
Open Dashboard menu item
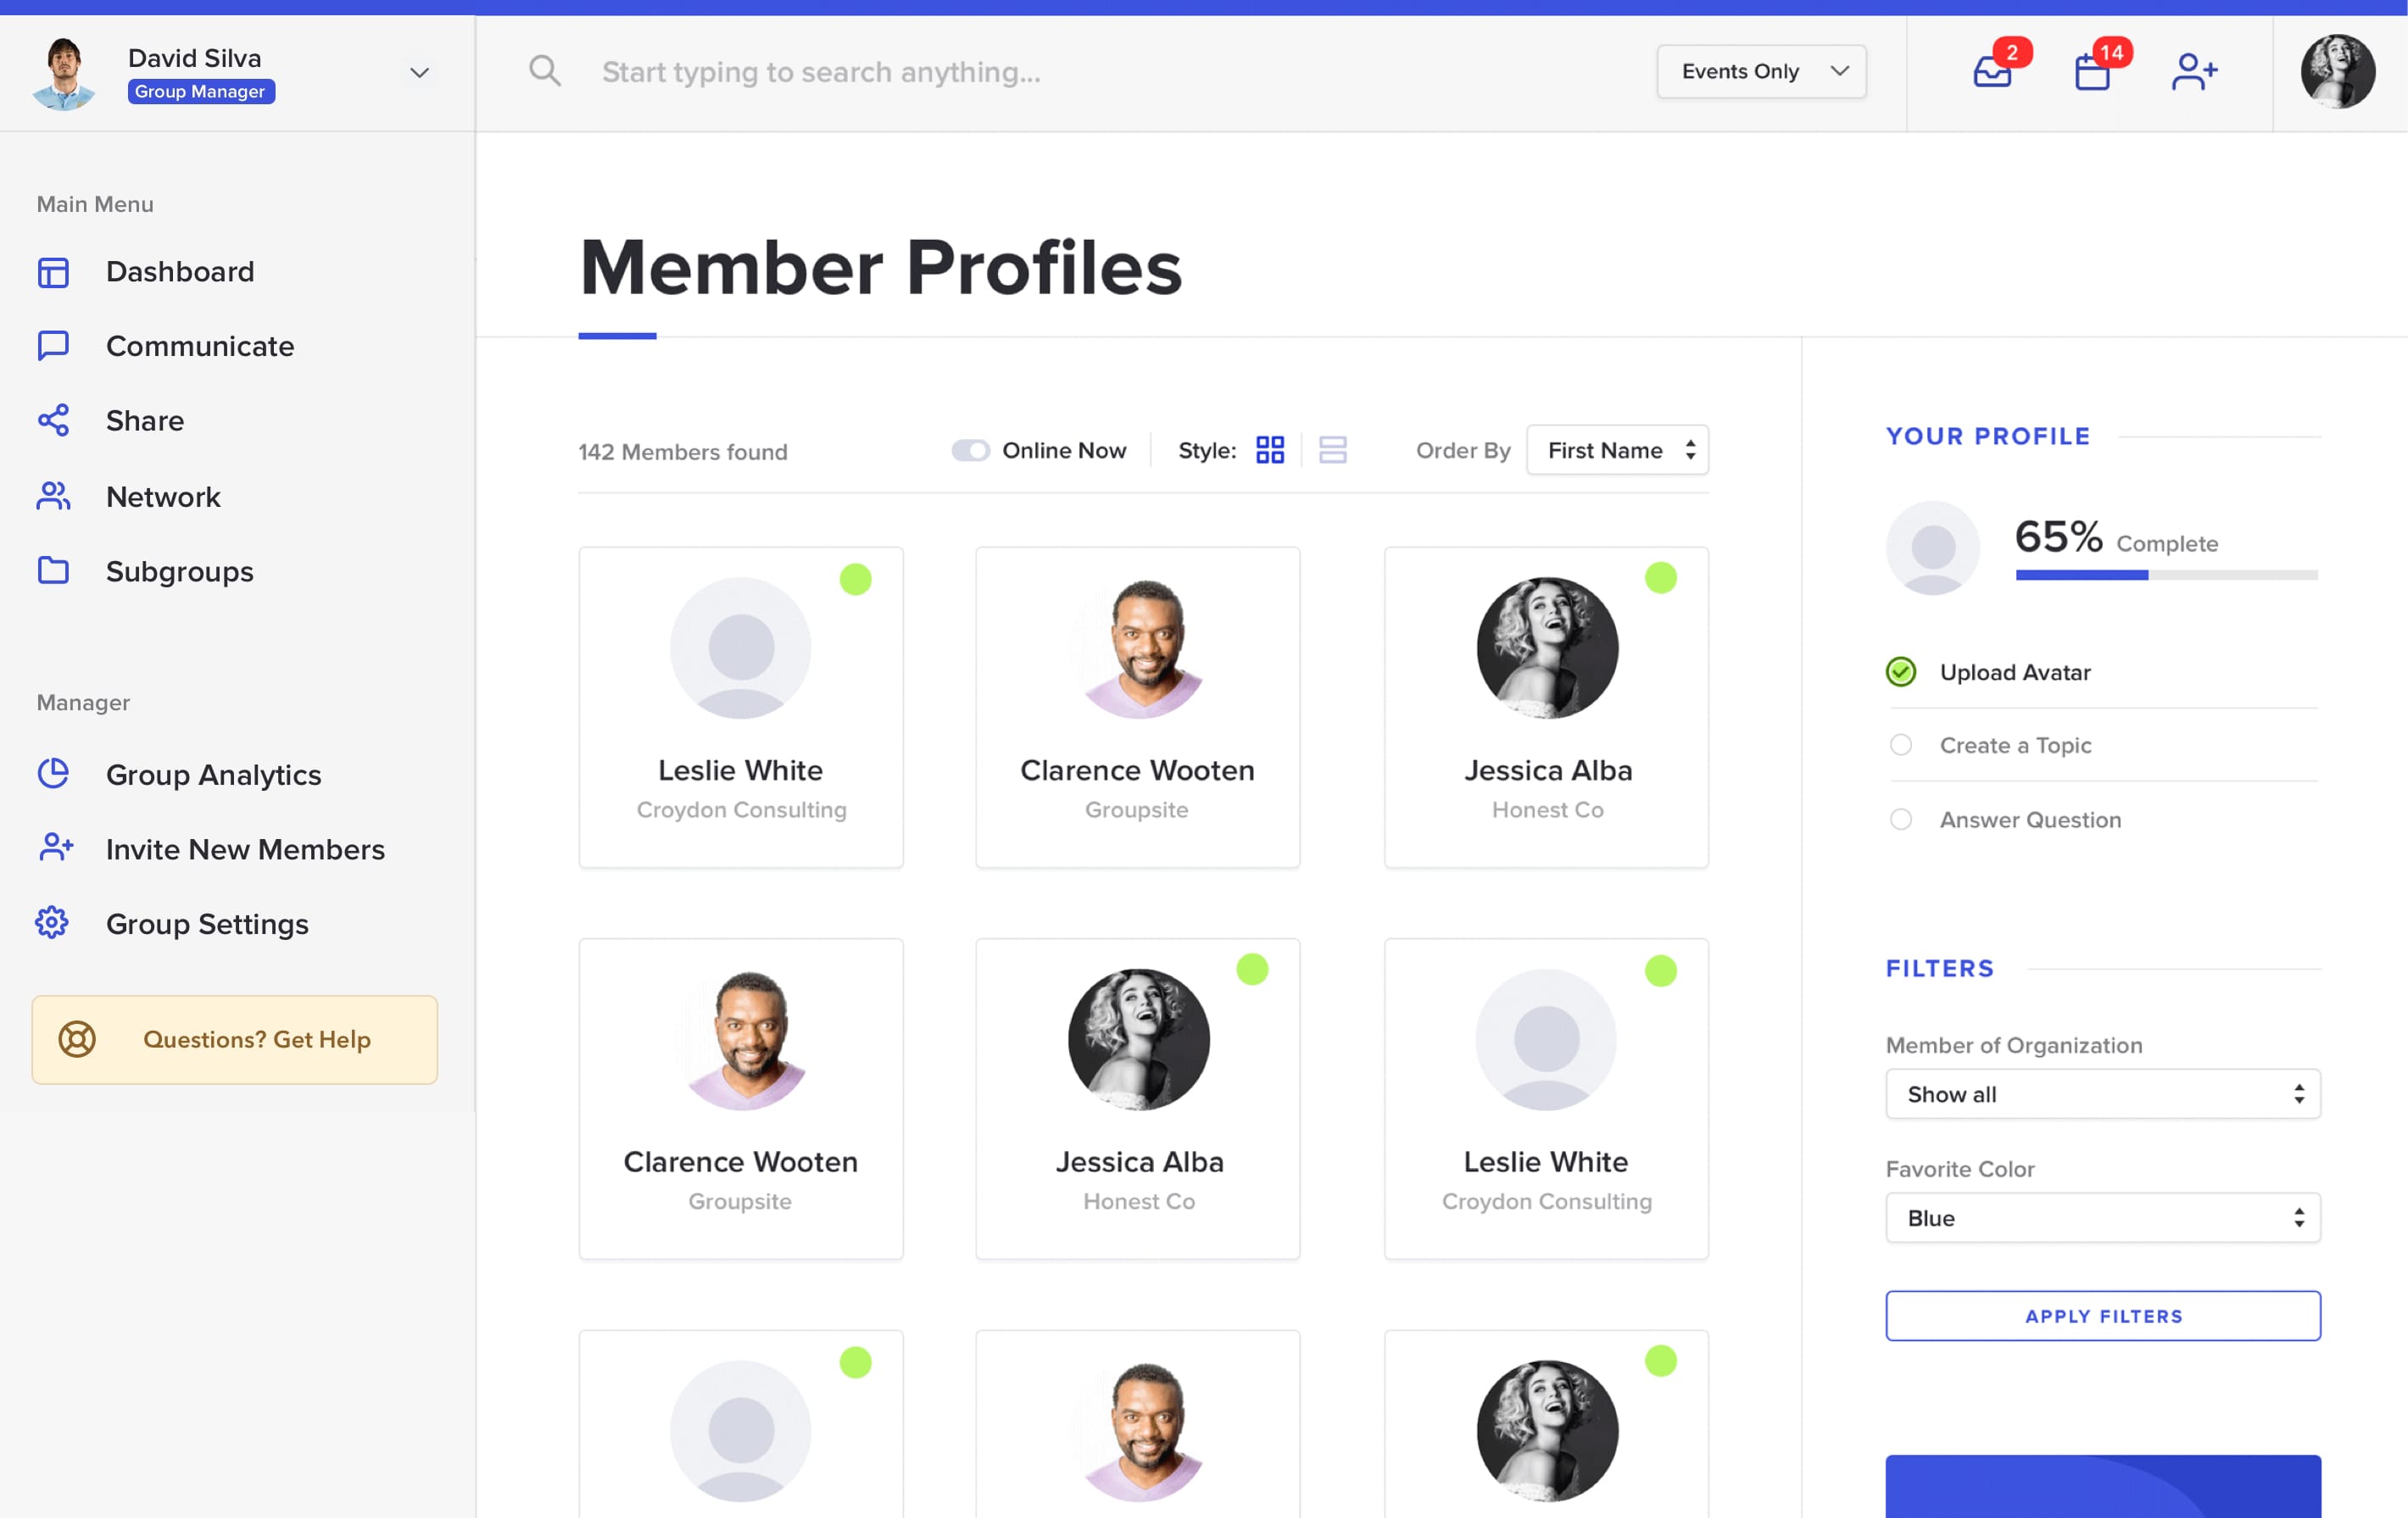click(180, 272)
